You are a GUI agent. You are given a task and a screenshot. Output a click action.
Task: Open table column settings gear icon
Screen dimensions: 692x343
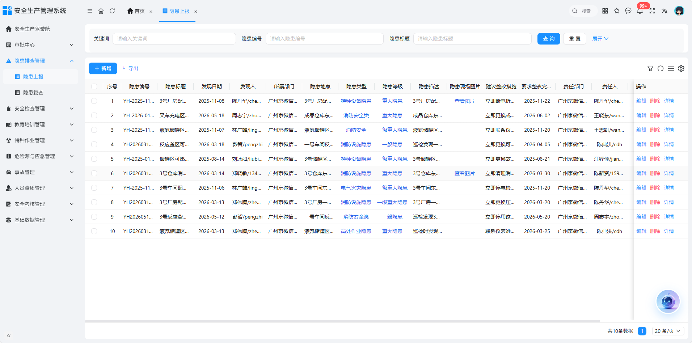coord(681,68)
